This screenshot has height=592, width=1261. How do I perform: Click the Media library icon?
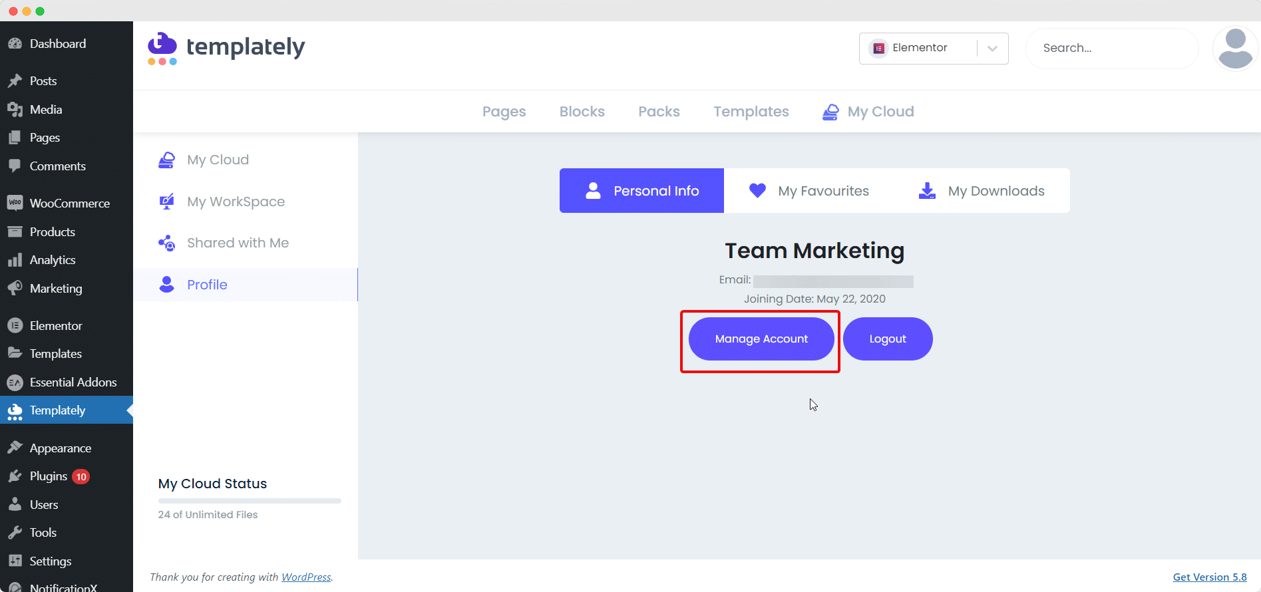coord(15,110)
